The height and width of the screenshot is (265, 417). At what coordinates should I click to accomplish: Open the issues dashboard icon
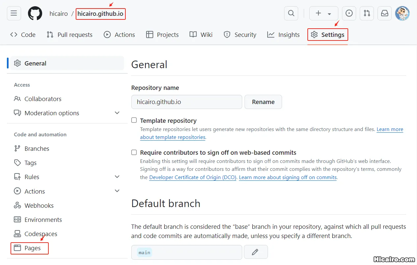(x=349, y=13)
